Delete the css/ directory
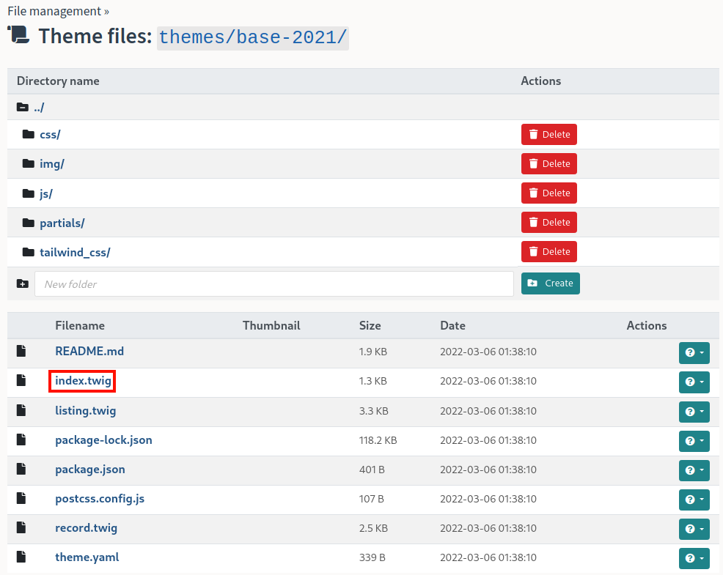Screen dimensions: 723x575 tap(548, 135)
